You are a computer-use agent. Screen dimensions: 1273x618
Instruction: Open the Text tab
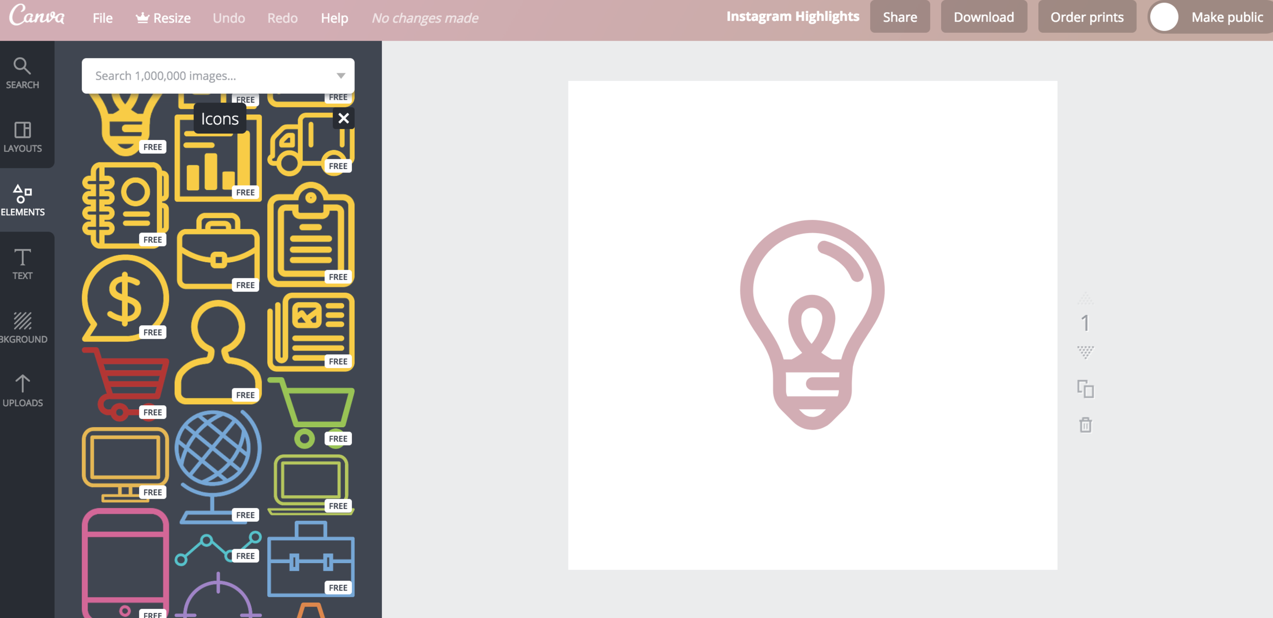tap(22, 264)
